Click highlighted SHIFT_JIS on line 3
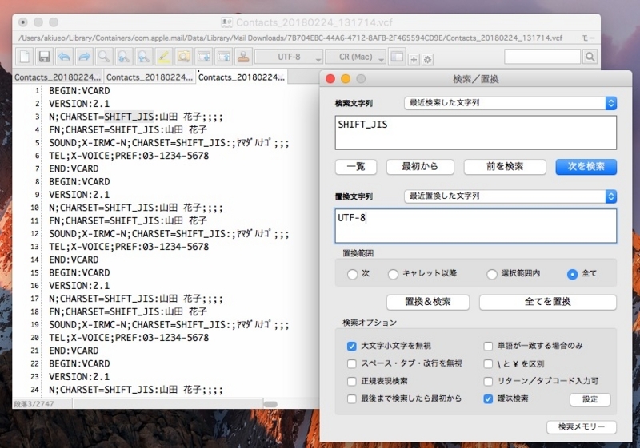640x448 pixels. [129, 117]
